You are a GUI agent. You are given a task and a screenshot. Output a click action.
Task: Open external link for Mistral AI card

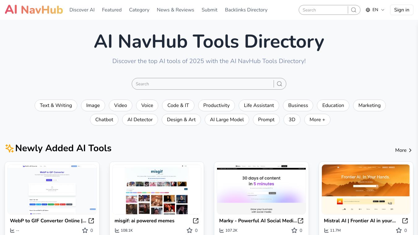tap(405, 221)
